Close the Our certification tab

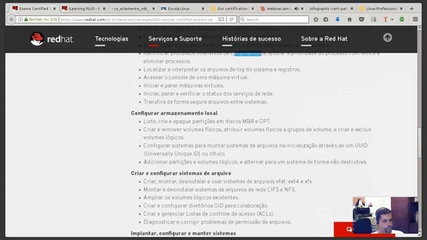[x=253, y=9]
